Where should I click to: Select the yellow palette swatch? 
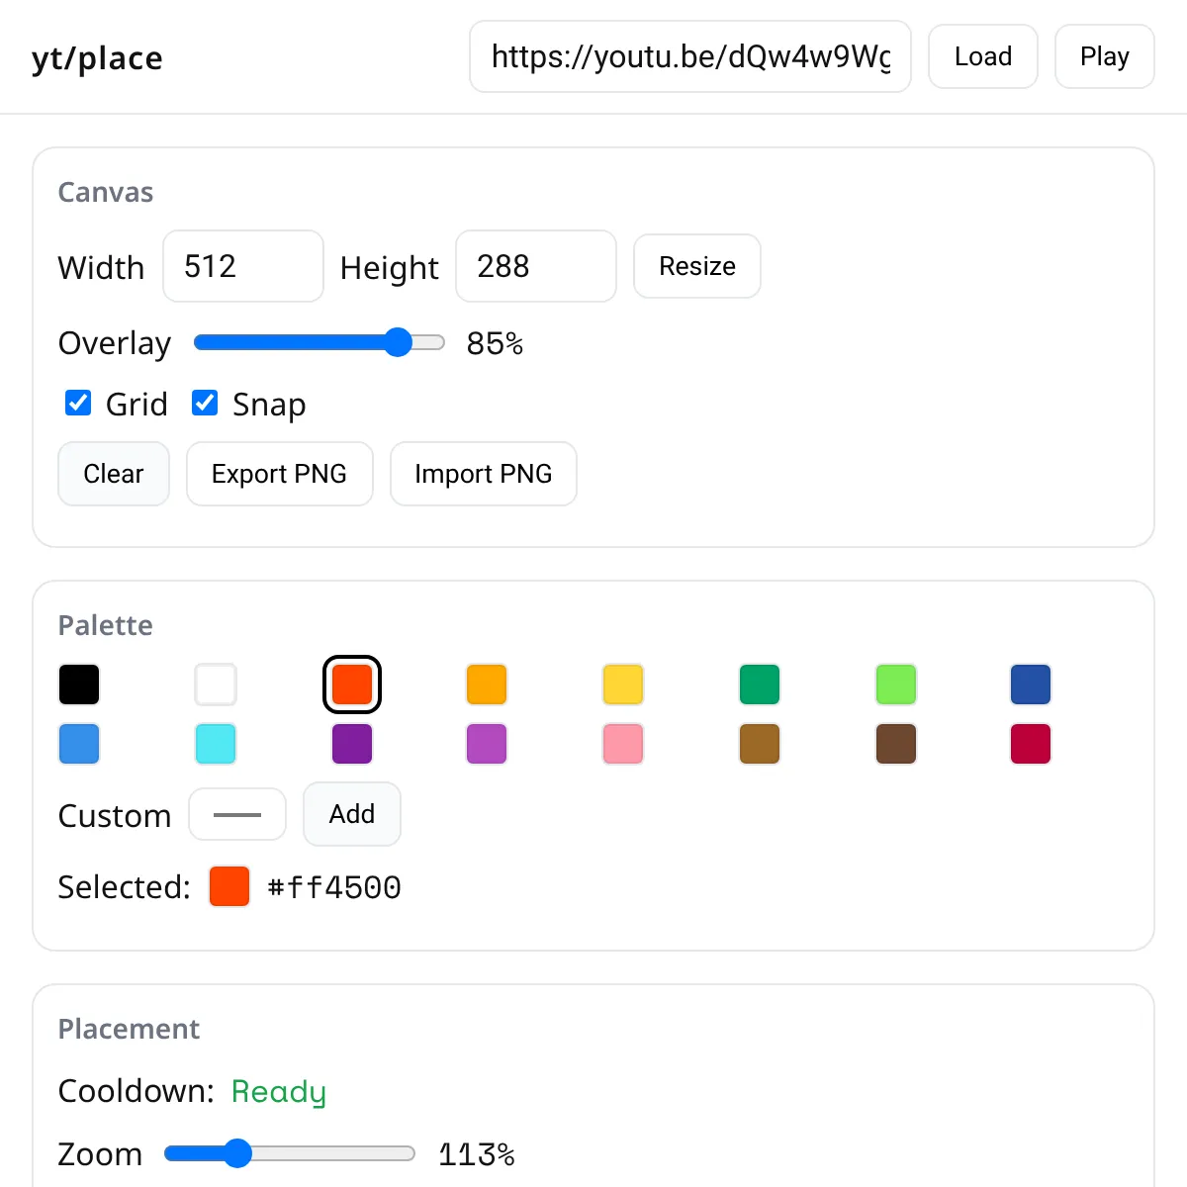tap(623, 685)
